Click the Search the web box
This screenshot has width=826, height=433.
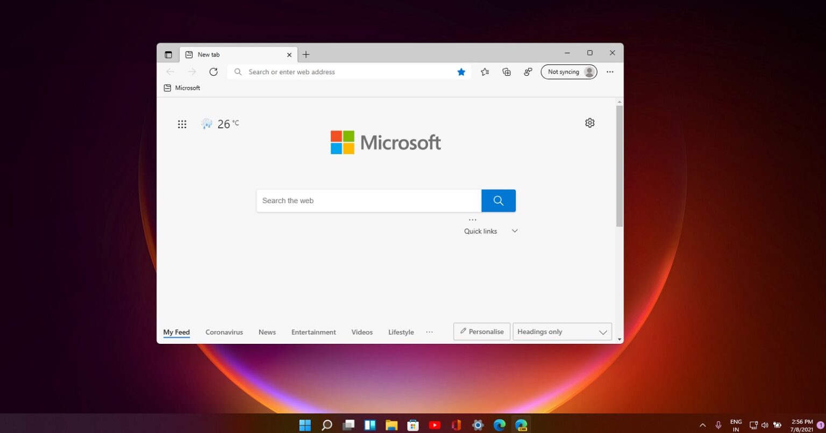pyautogui.click(x=368, y=200)
